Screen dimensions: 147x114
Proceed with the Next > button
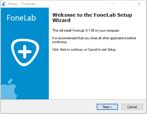click(x=107, y=107)
